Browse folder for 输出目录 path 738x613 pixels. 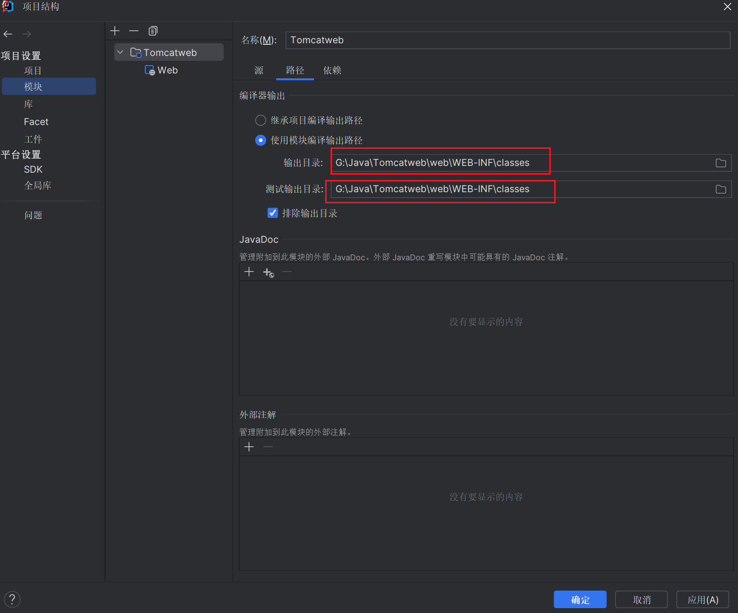click(720, 163)
